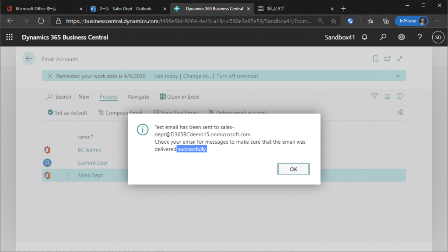Bookmark the Email Accounts page

[375, 59]
